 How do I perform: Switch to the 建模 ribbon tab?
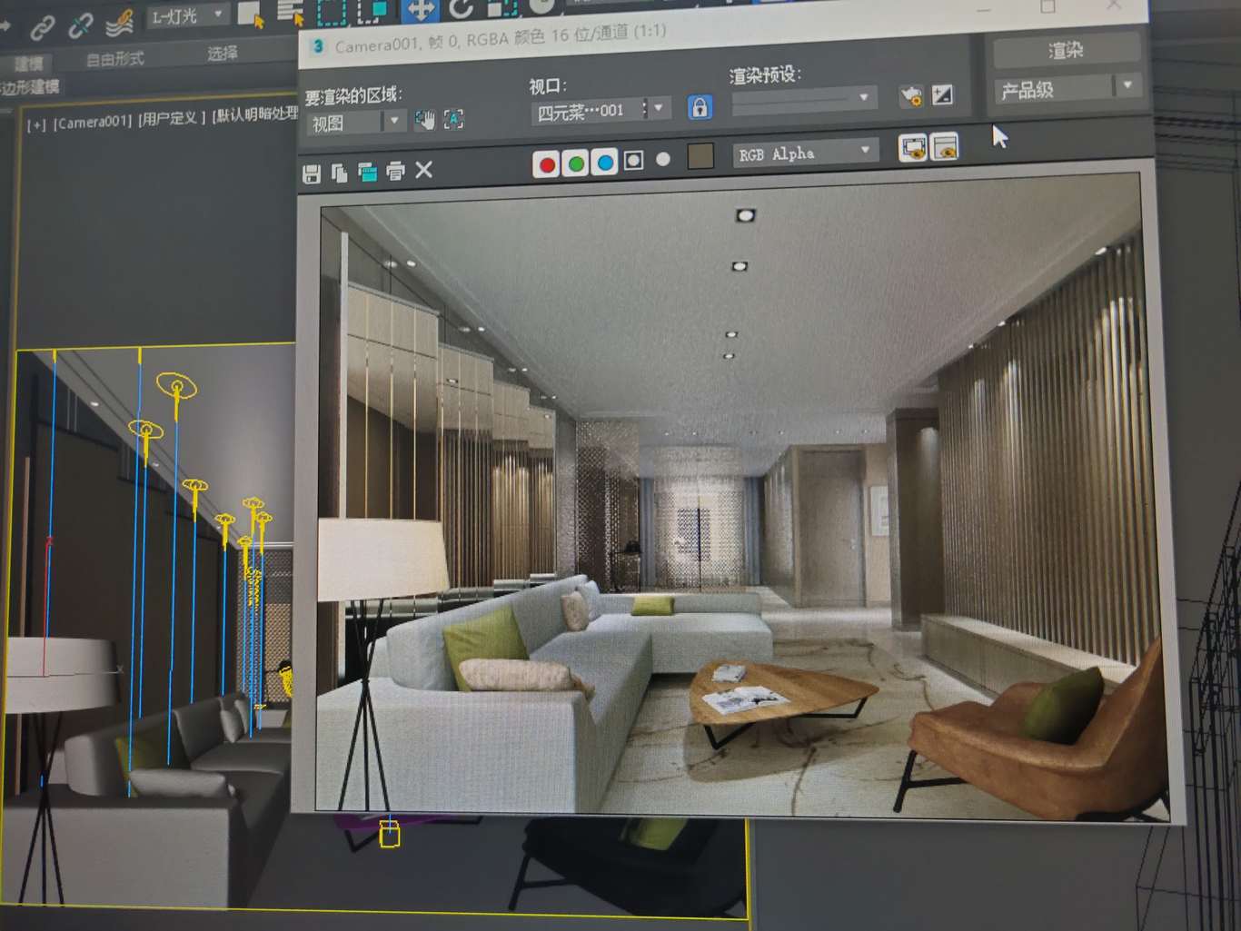point(29,64)
